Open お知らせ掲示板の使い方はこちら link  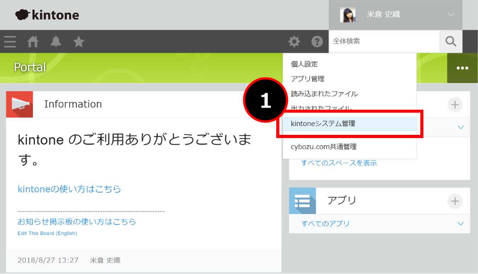click(x=77, y=222)
